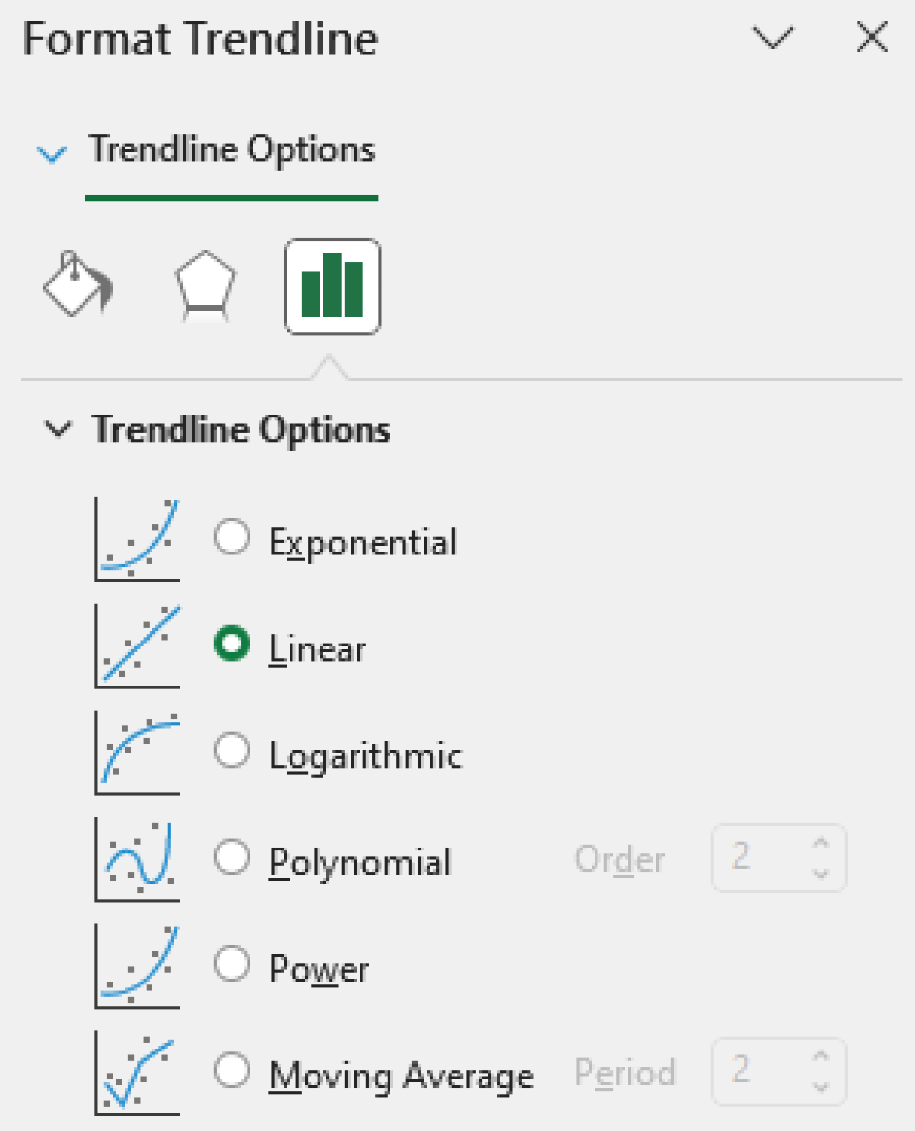
Task: Collapse the Trendline Options section
Action: [60, 428]
